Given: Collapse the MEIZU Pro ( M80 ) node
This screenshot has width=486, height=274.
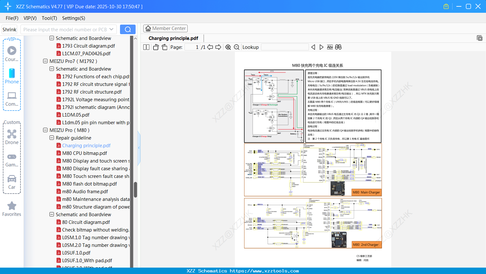Looking at the screenshot, I should click(45, 130).
